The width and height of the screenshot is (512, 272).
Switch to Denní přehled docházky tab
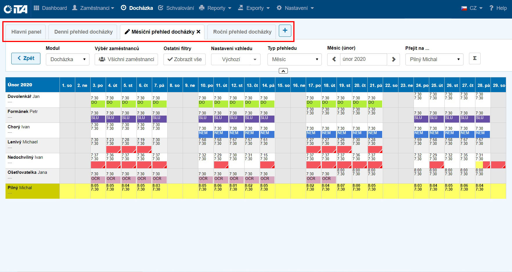(x=83, y=32)
